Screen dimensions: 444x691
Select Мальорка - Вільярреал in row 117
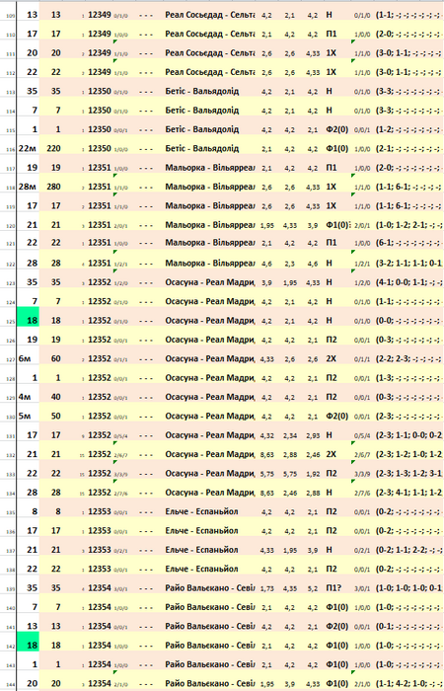[209, 168]
